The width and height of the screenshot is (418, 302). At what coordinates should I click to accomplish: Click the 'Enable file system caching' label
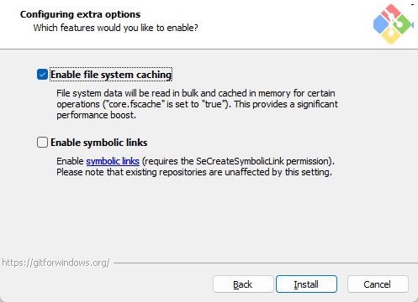click(111, 75)
